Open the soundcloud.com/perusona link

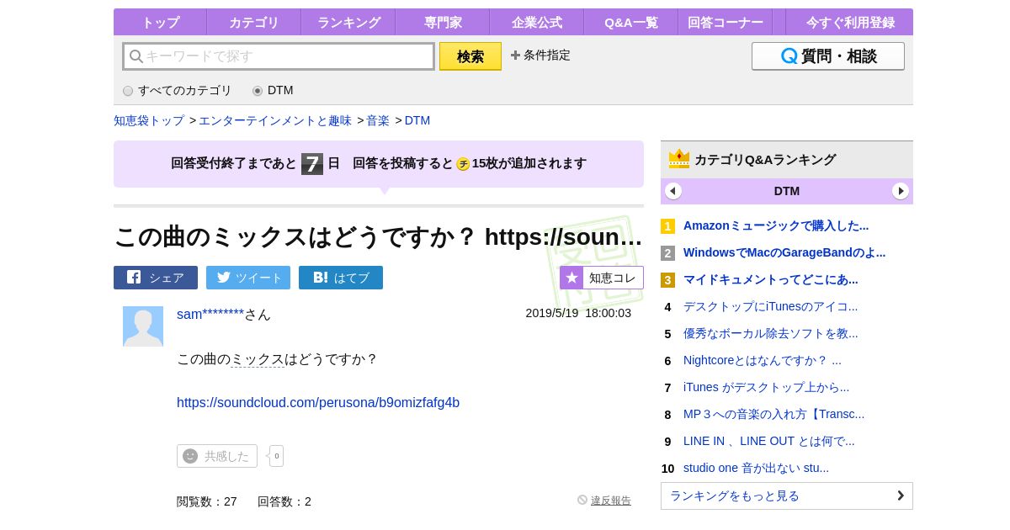(318, 403)
